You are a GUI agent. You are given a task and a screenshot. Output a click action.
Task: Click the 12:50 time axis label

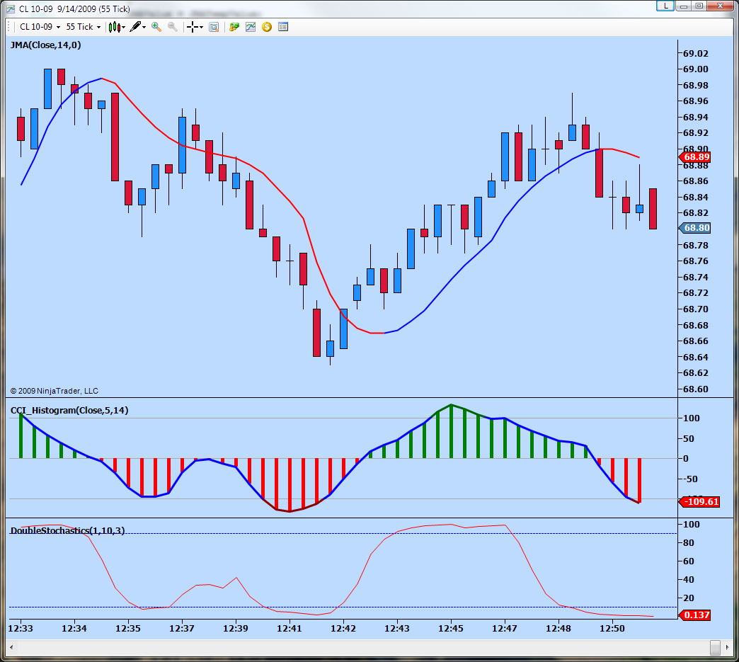pyautogui.click(x=612, y=628)
